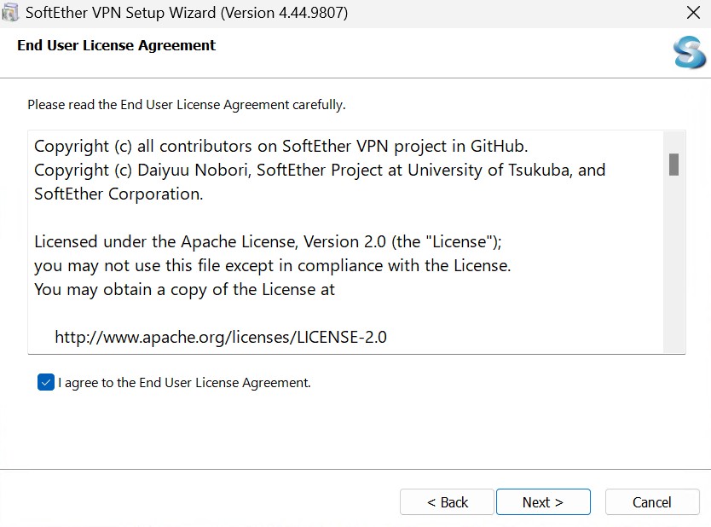The height and width of the screenshot is (527, 711).
Task: Click the SoftEther "S" logo
Action: [689, 54]
